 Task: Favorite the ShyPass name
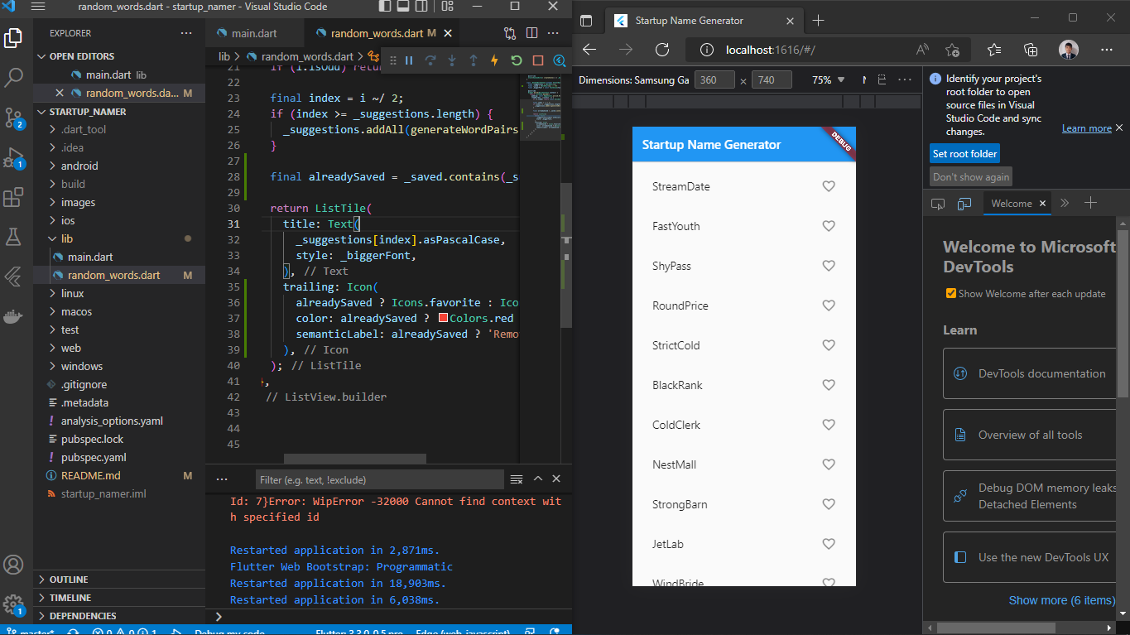(829, 266)
